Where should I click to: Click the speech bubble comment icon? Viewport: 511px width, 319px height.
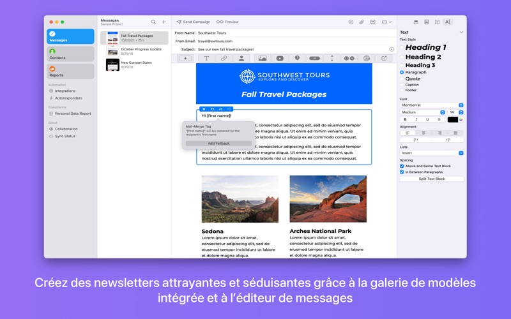tap(372, 22)
